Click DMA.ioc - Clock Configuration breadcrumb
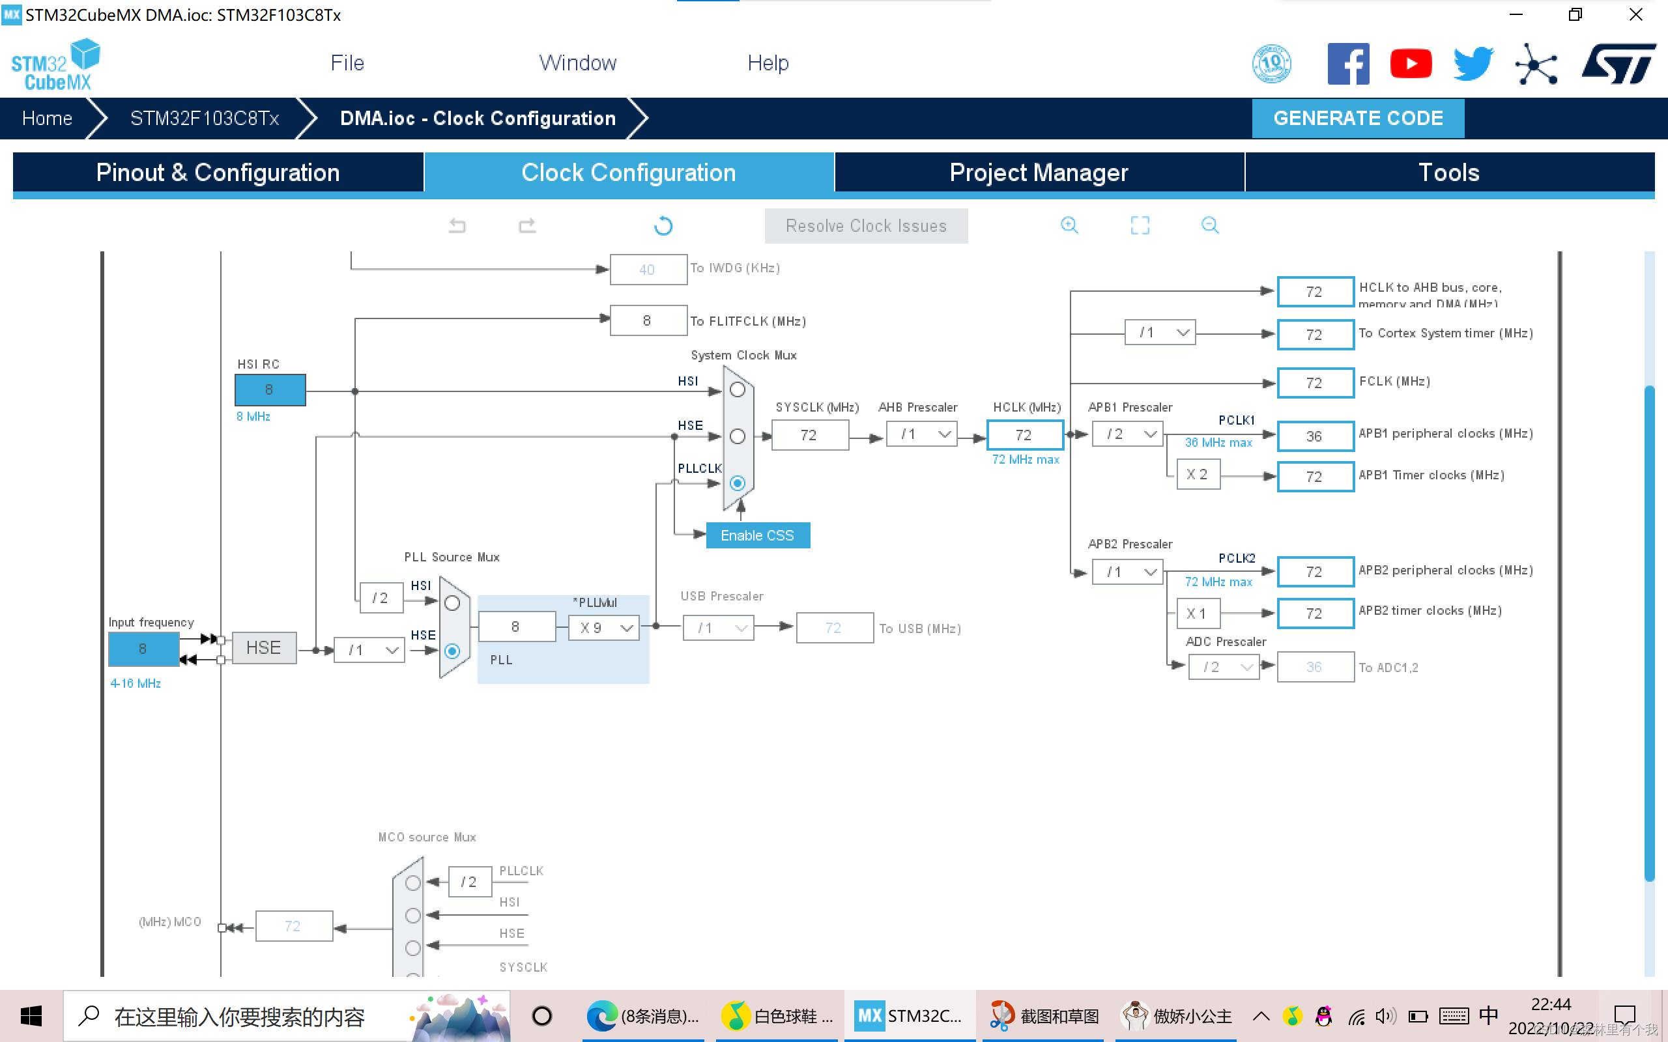 478,119
